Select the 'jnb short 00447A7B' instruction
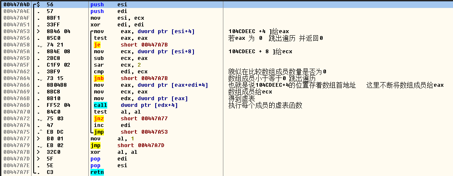 pyautogui.click(x=130, y=78)
